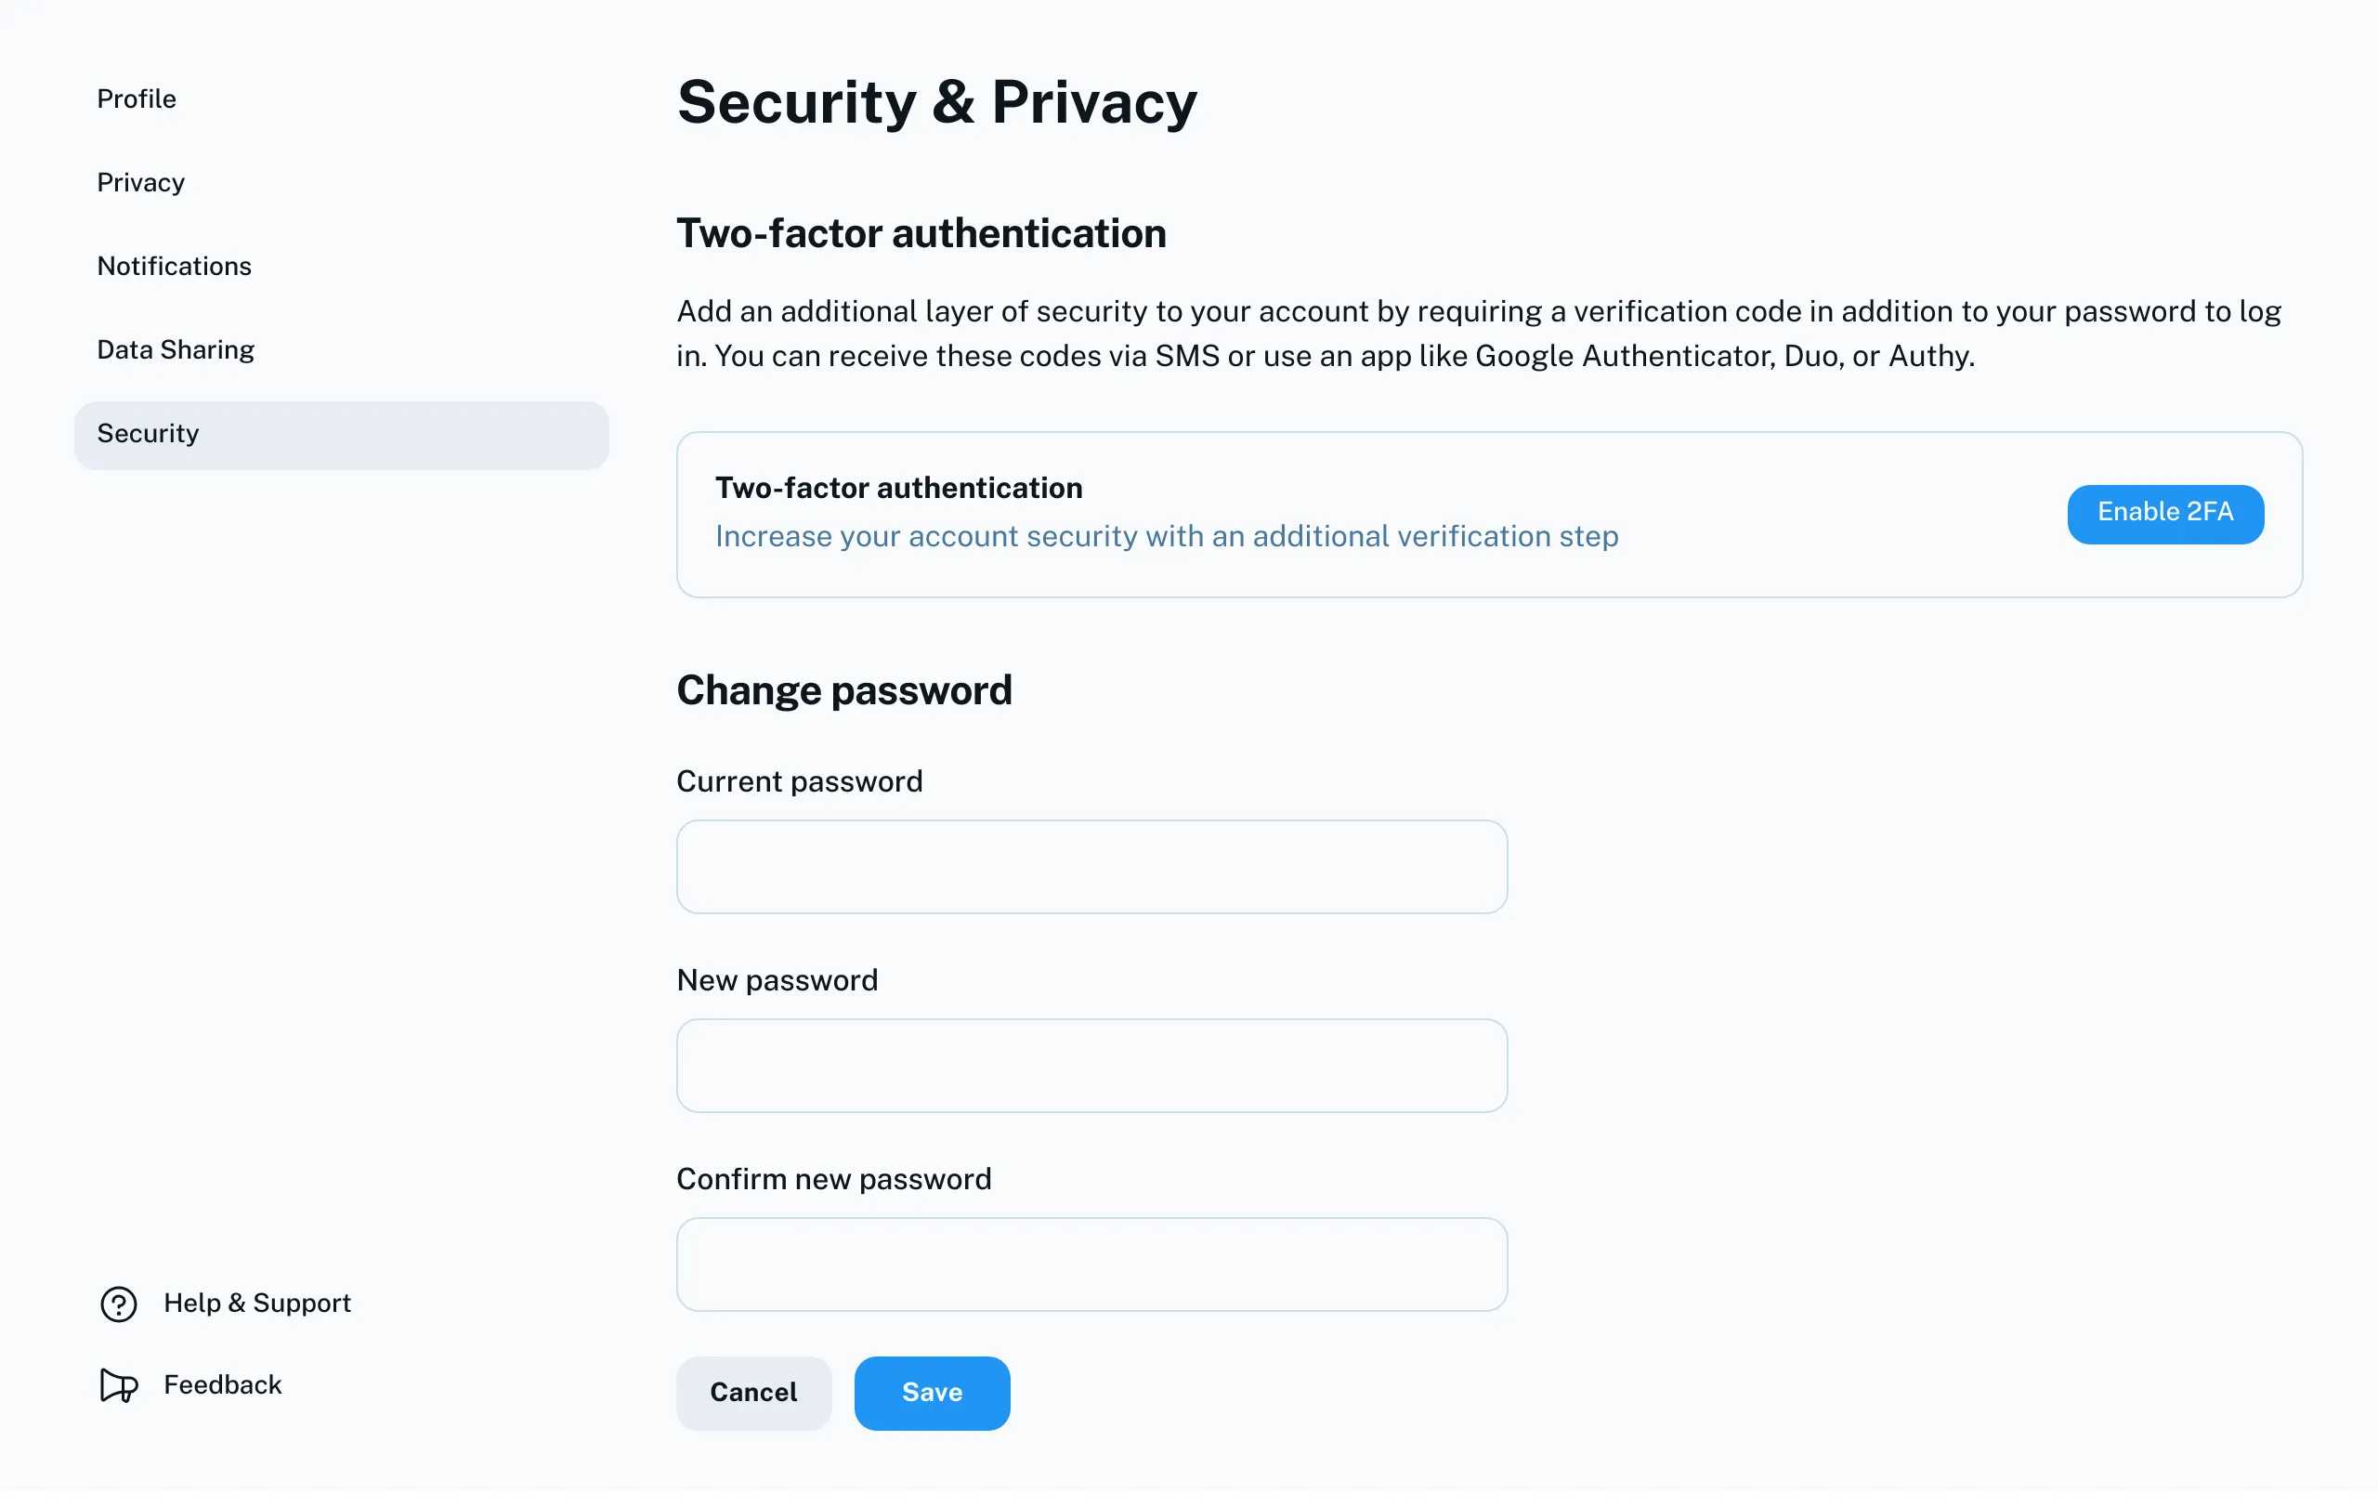The width and height of the screenshot is (2378, 1507).
Task: Select Data Sharing in the sidebar
Action: 176,349
